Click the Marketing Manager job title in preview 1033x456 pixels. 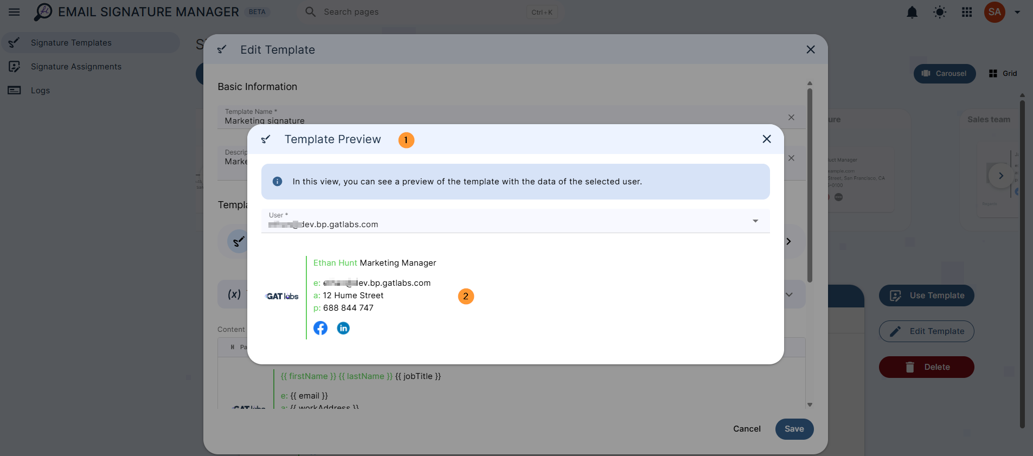click(398, 263)
